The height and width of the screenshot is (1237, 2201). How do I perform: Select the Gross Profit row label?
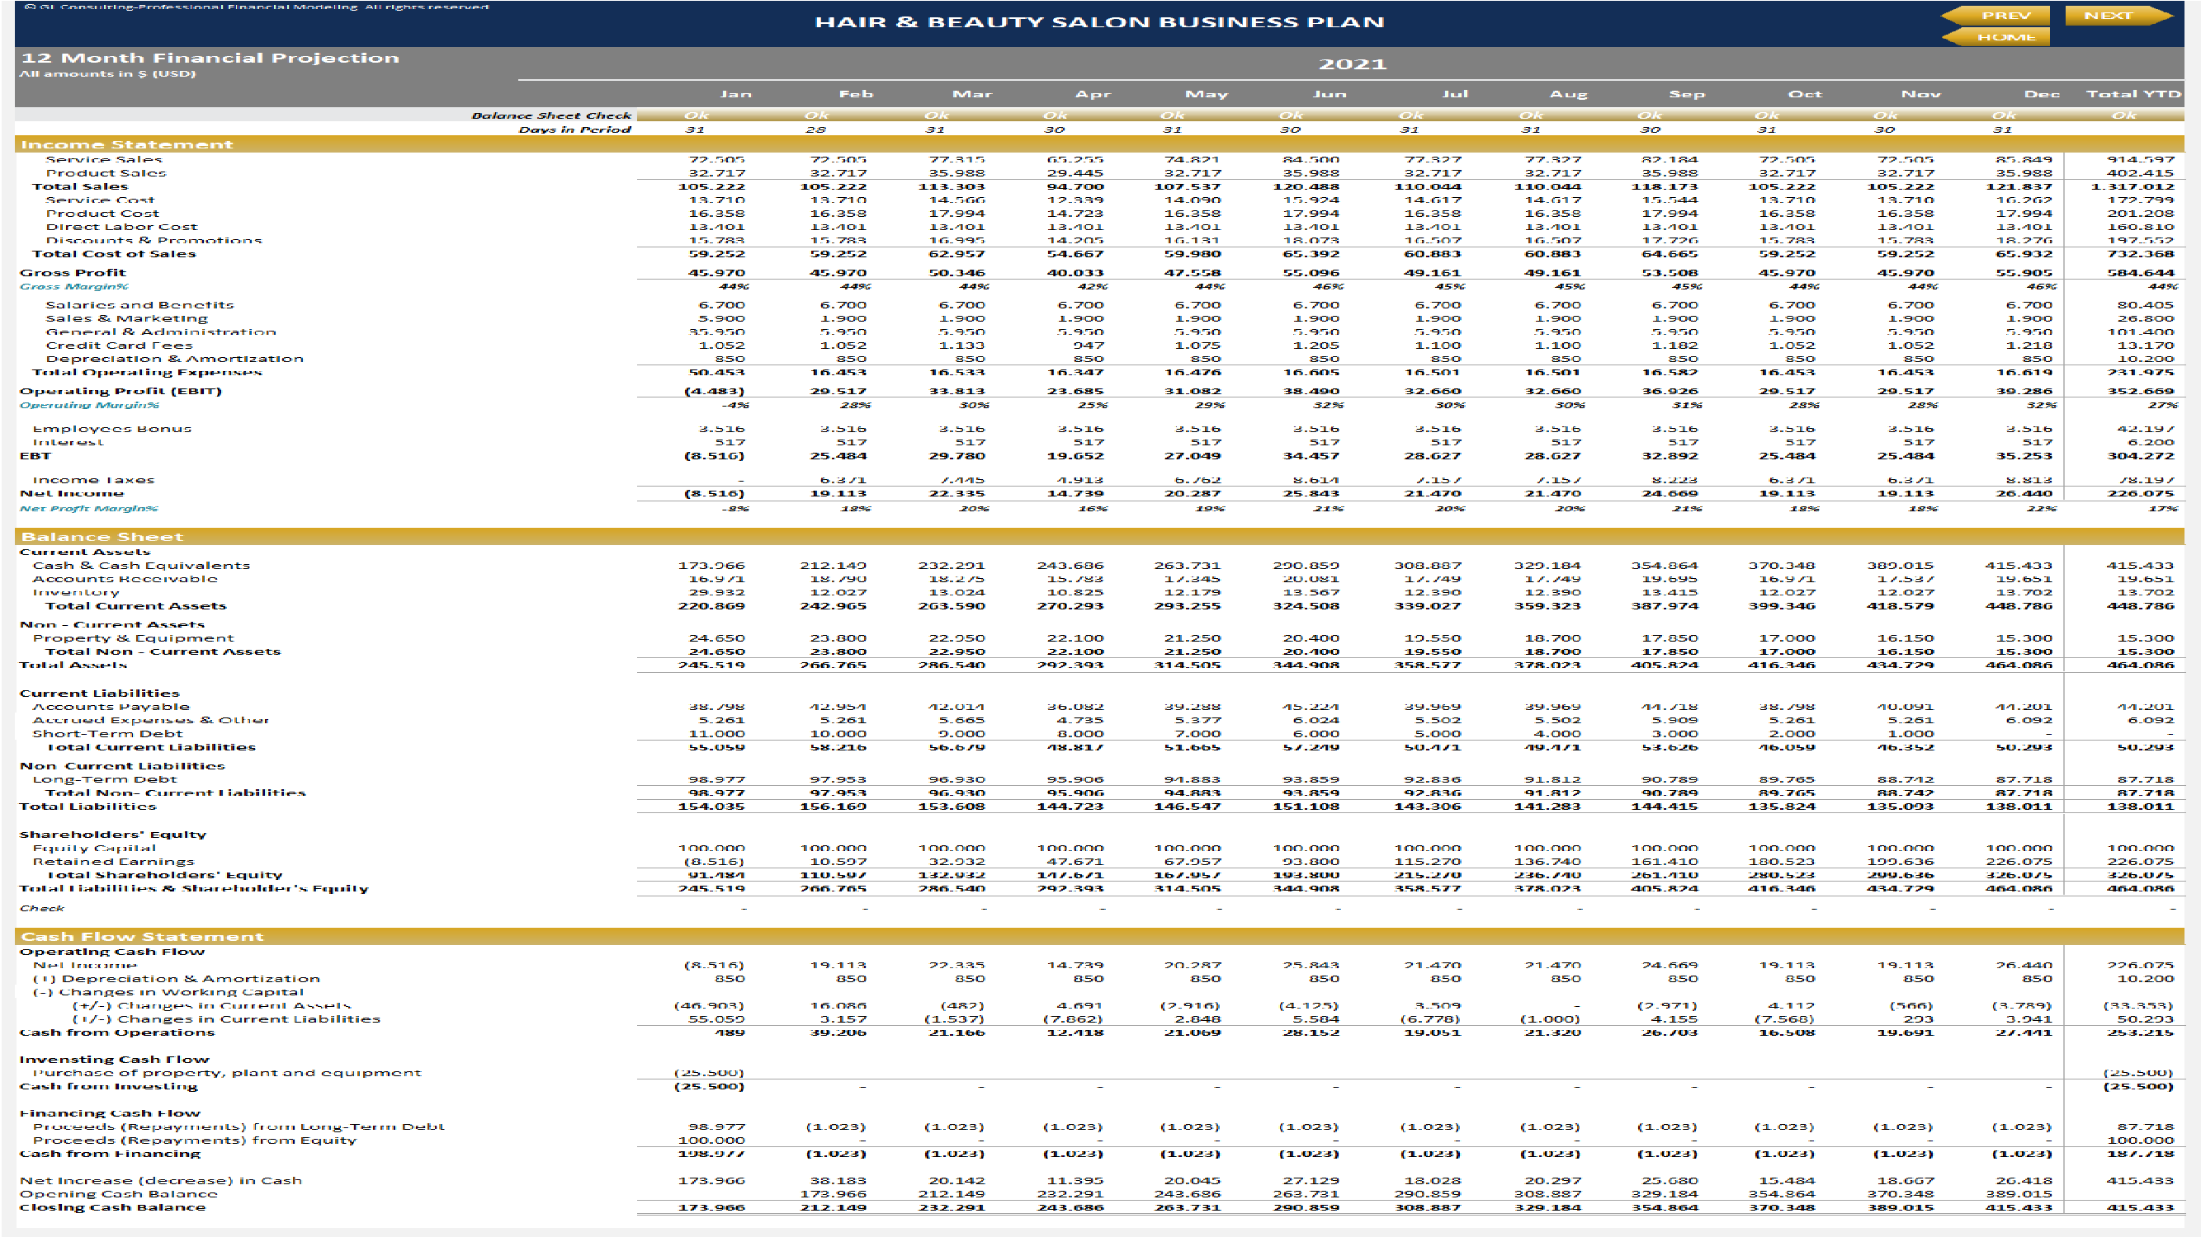click(73, 273)
